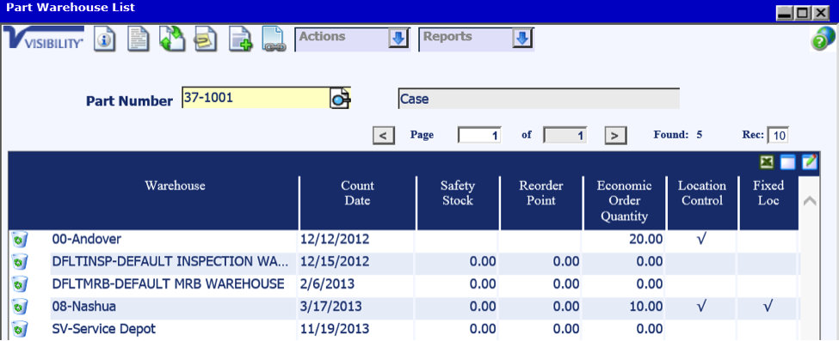839x341 pixels.
Task: Click count date 11/19/2013
Action: [x=336, y=328]
